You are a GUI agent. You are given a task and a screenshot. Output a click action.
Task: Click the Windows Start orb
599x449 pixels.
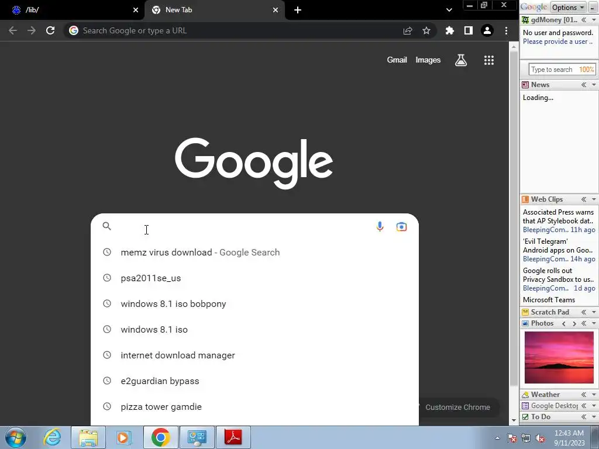tap(16, 437)
